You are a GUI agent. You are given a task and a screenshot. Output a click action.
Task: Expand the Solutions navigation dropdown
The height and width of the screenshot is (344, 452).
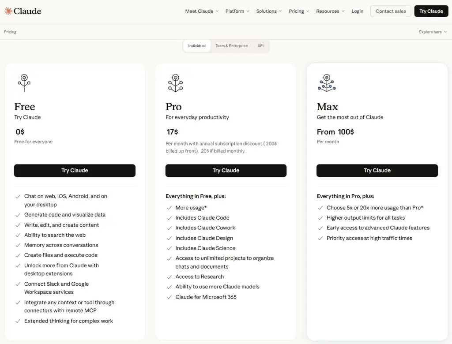pos(269,11)
